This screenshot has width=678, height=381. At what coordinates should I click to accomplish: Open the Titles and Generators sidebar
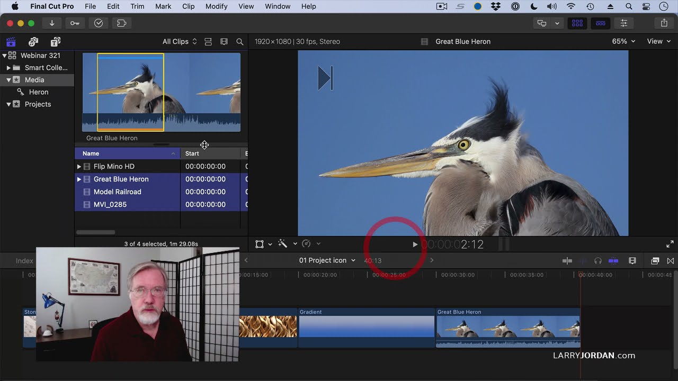(x=55, y=42)
